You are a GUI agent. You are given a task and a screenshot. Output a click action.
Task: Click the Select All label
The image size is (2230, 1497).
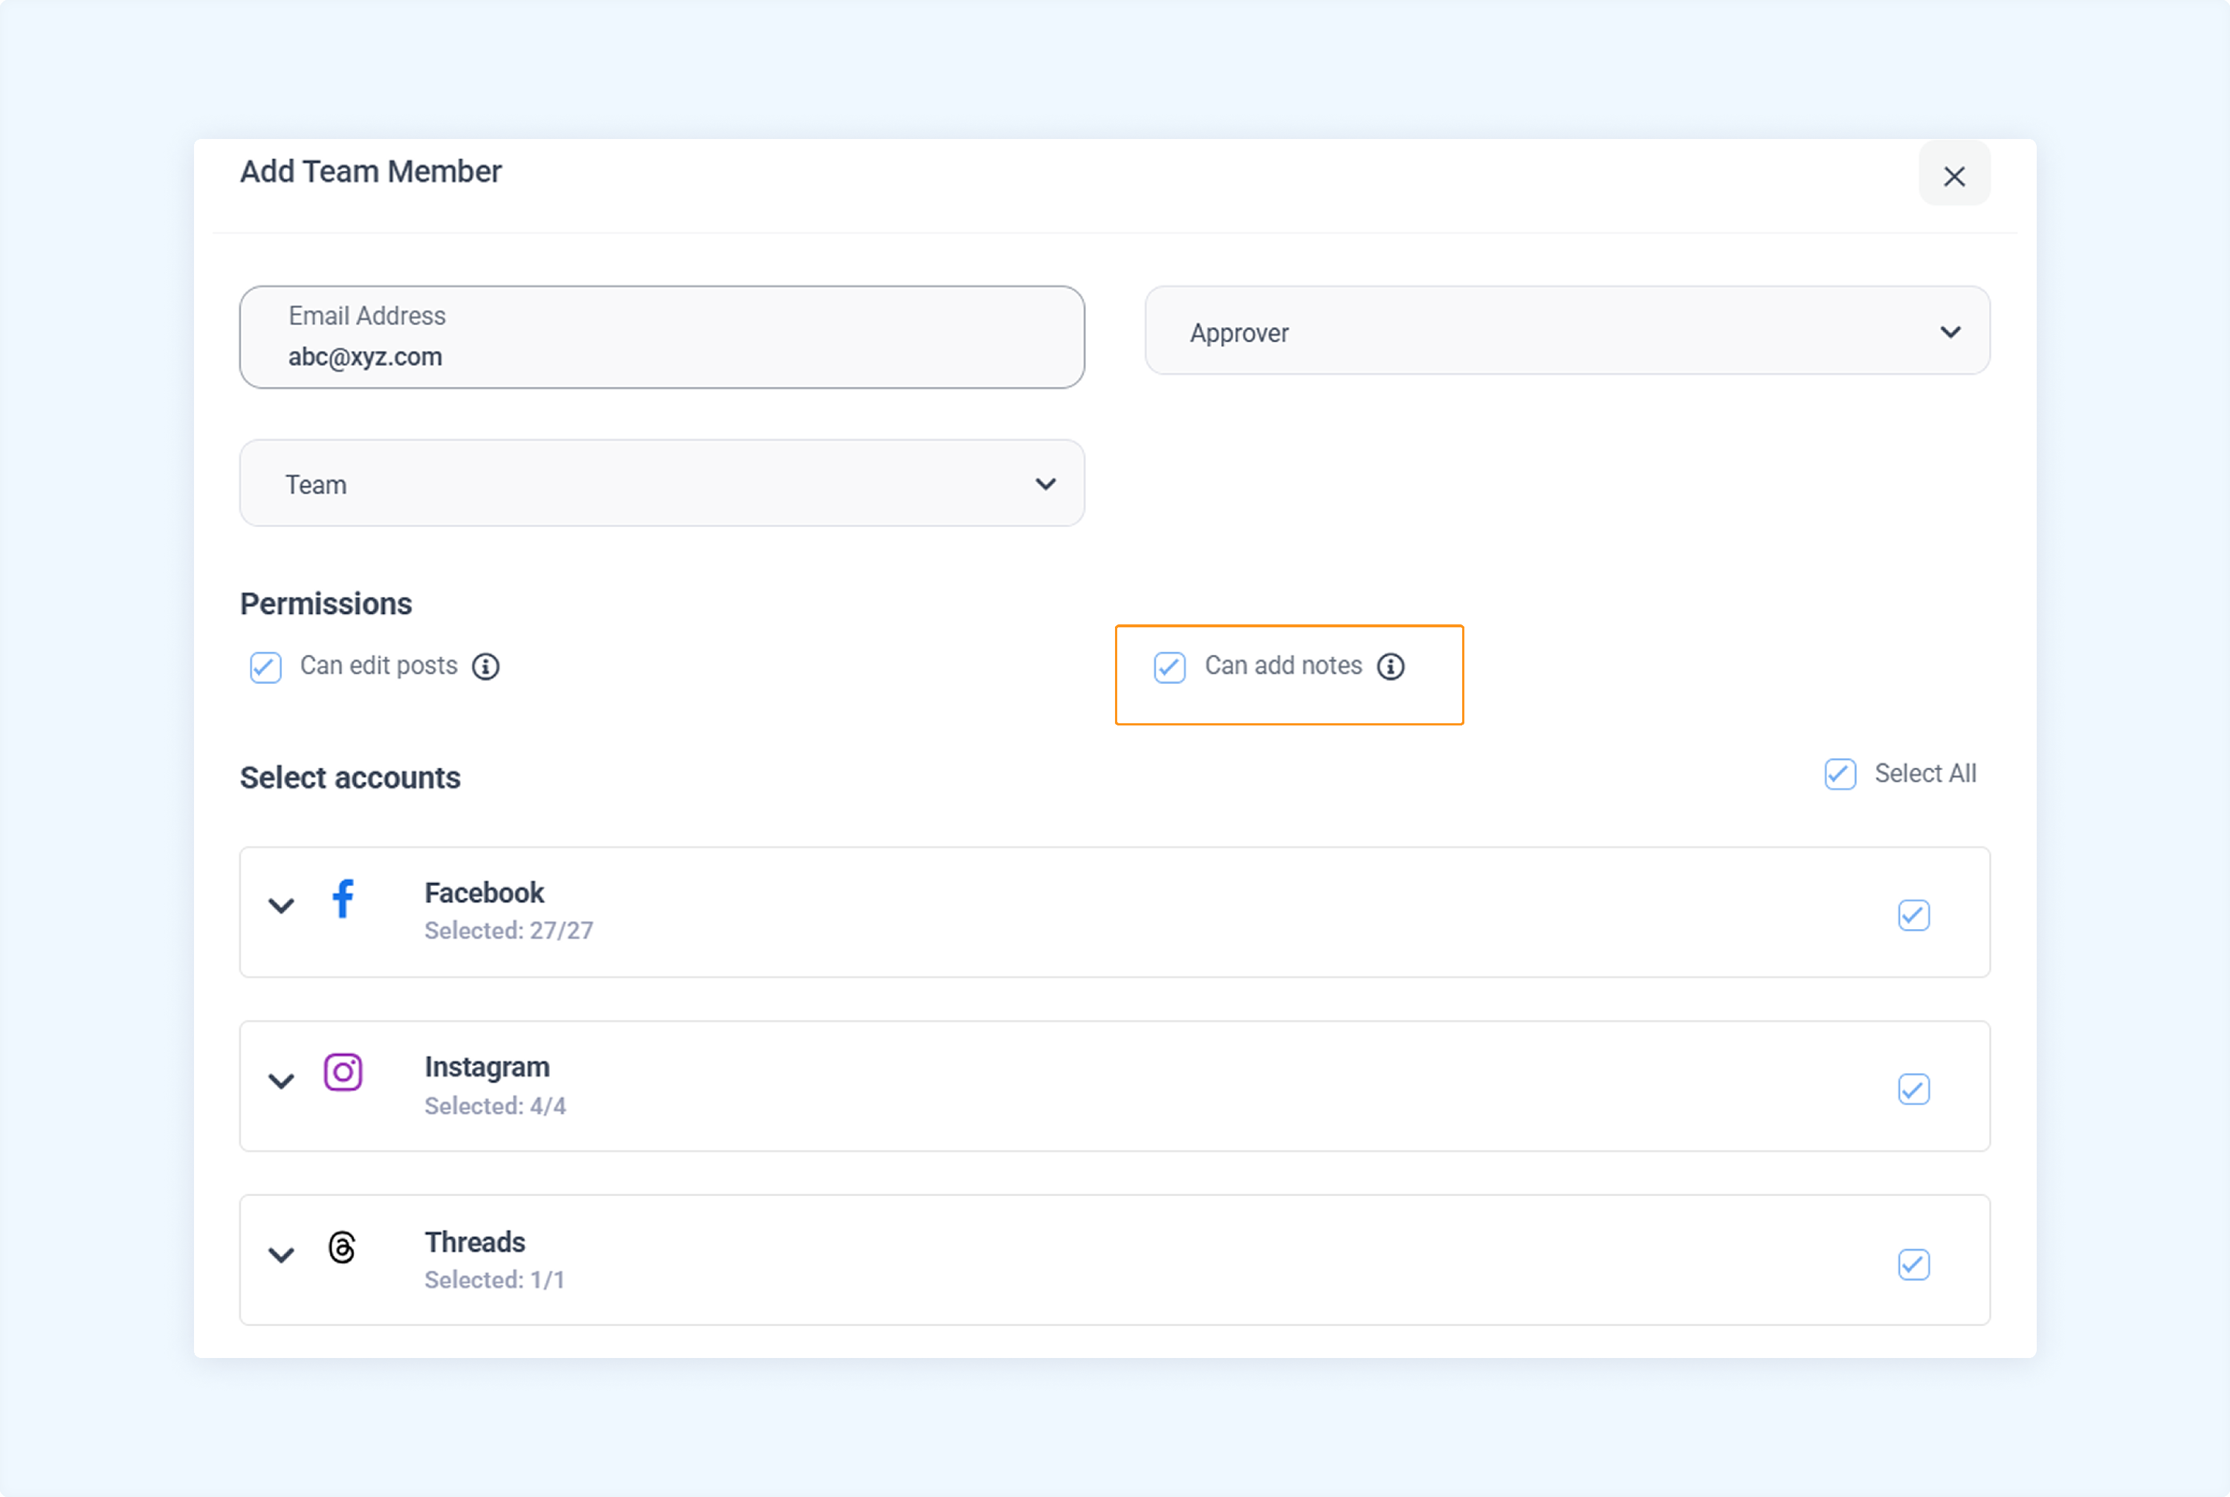pos(1925,773)
